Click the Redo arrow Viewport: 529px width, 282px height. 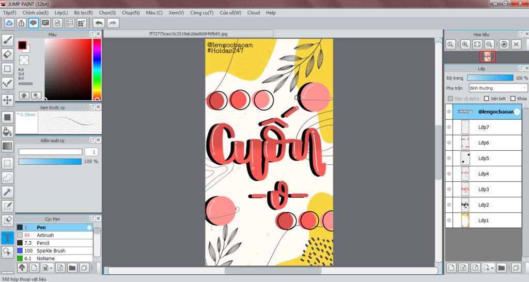[x=113, y=23]
